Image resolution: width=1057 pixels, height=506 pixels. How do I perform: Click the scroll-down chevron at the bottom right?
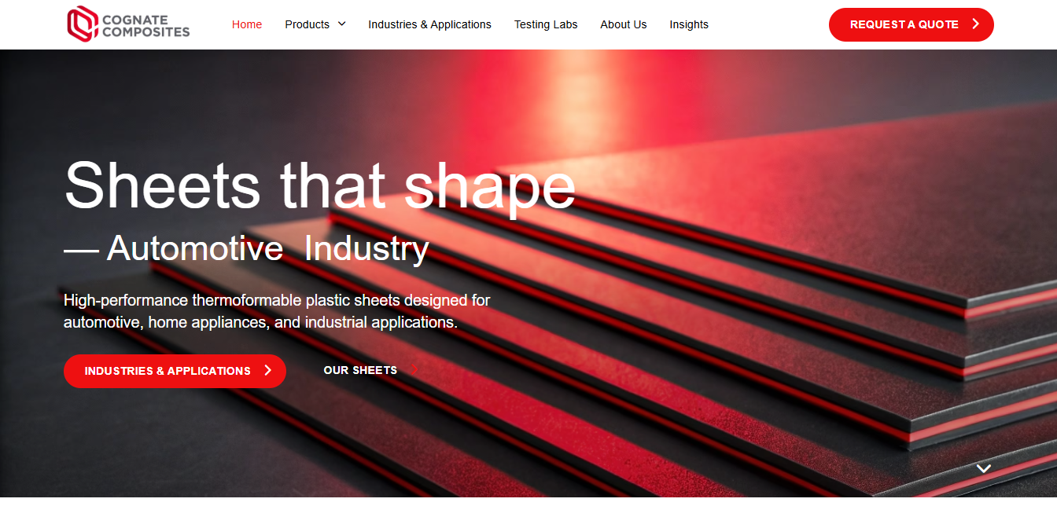[x=983, y=468]
